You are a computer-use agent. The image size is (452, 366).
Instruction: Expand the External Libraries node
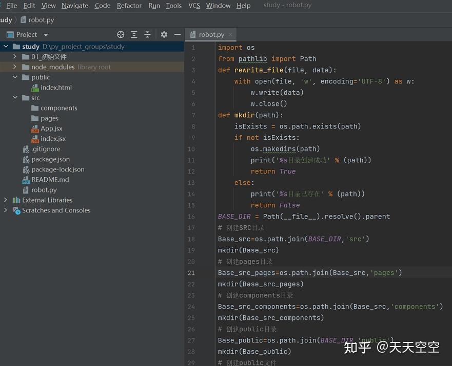tap(6, 200)
